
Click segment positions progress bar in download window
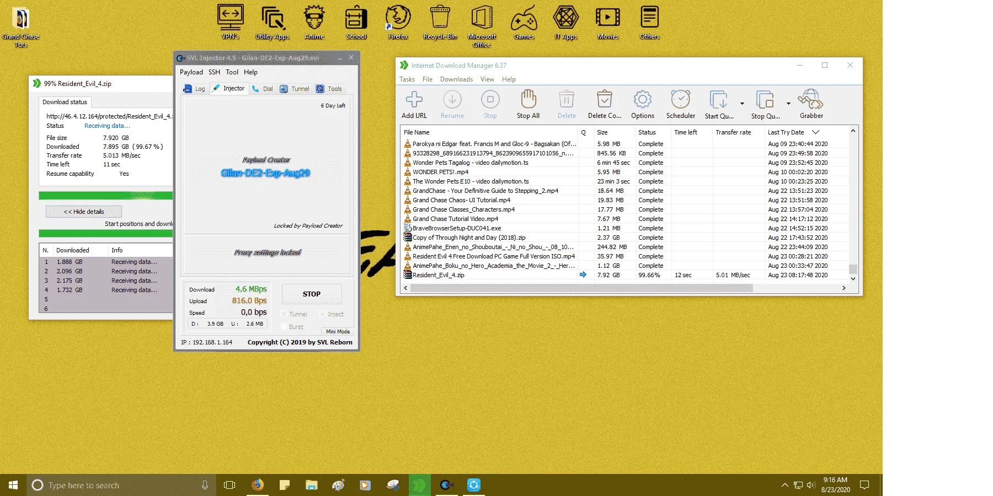[x=105, y=234]
